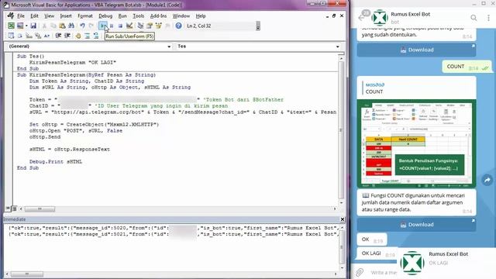The height and width of the screenshot is (279, 496).
Task: Open the Run menu
Action: [122, 15]
